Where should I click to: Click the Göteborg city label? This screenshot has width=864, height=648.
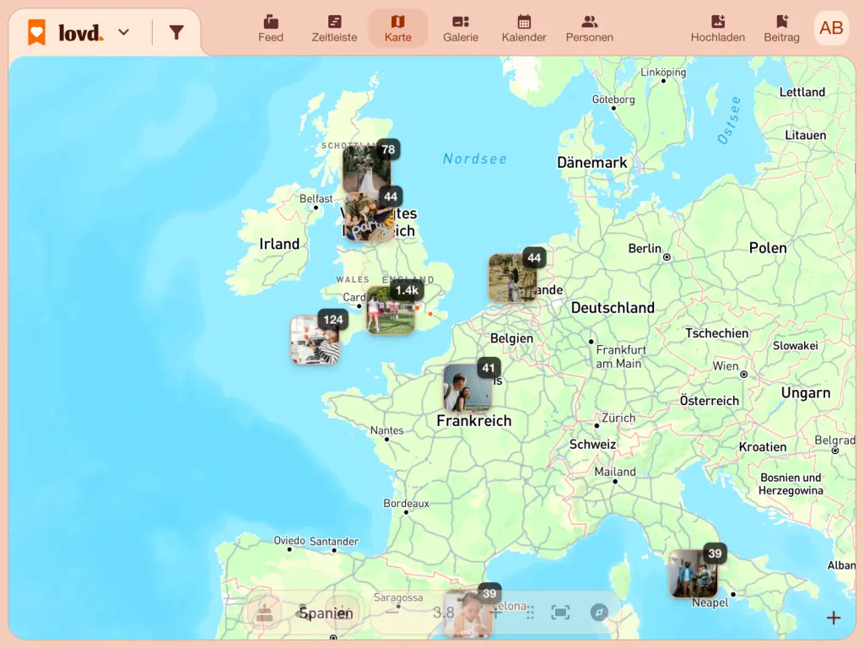(613, 100)
